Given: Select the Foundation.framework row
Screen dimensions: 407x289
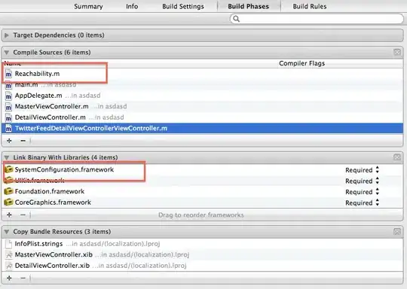Looking at the screenshot, I should click(203, 192).
